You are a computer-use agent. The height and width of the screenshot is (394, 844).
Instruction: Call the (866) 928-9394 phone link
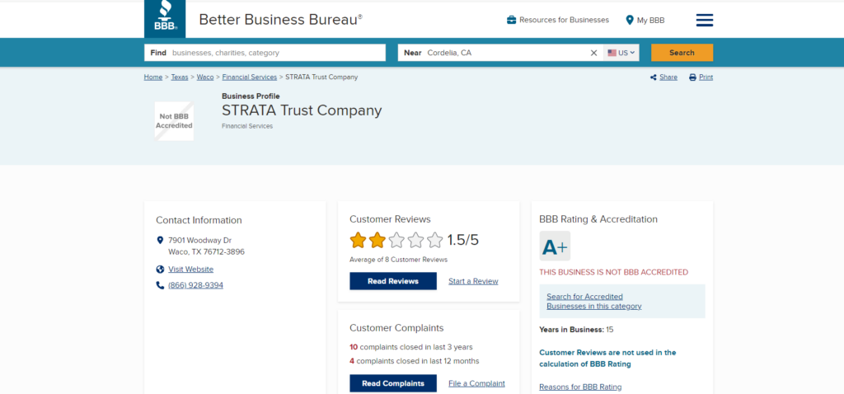point(195,285)
